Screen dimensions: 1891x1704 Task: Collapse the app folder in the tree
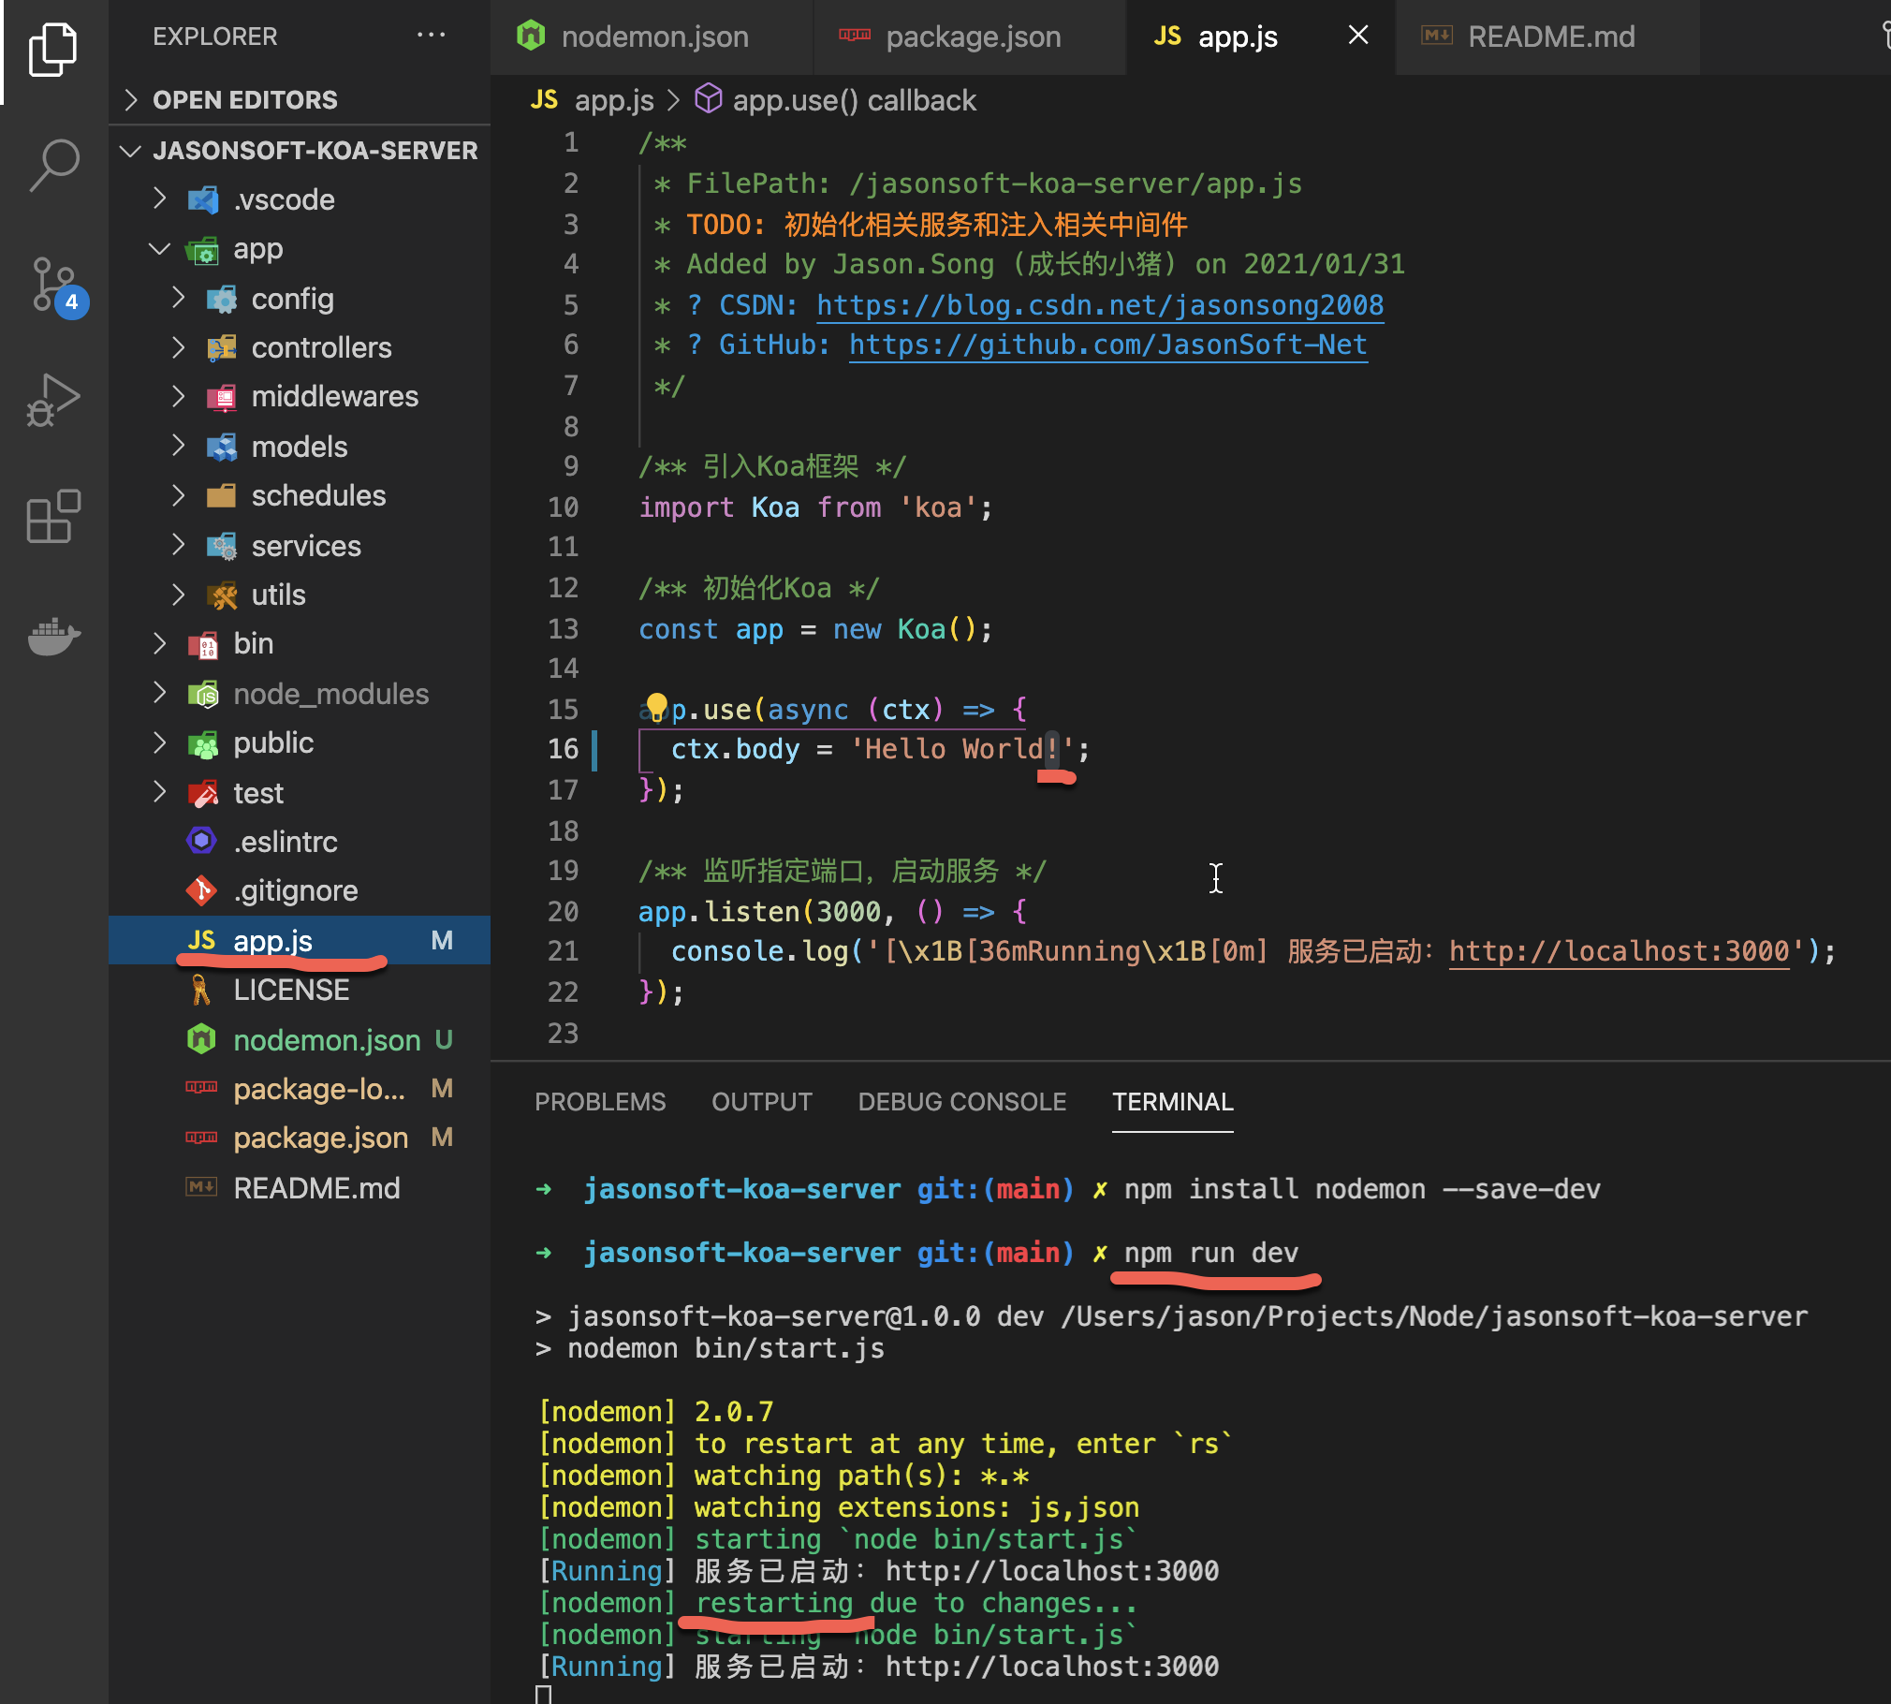pyautogui.click(x=161, y=248)
